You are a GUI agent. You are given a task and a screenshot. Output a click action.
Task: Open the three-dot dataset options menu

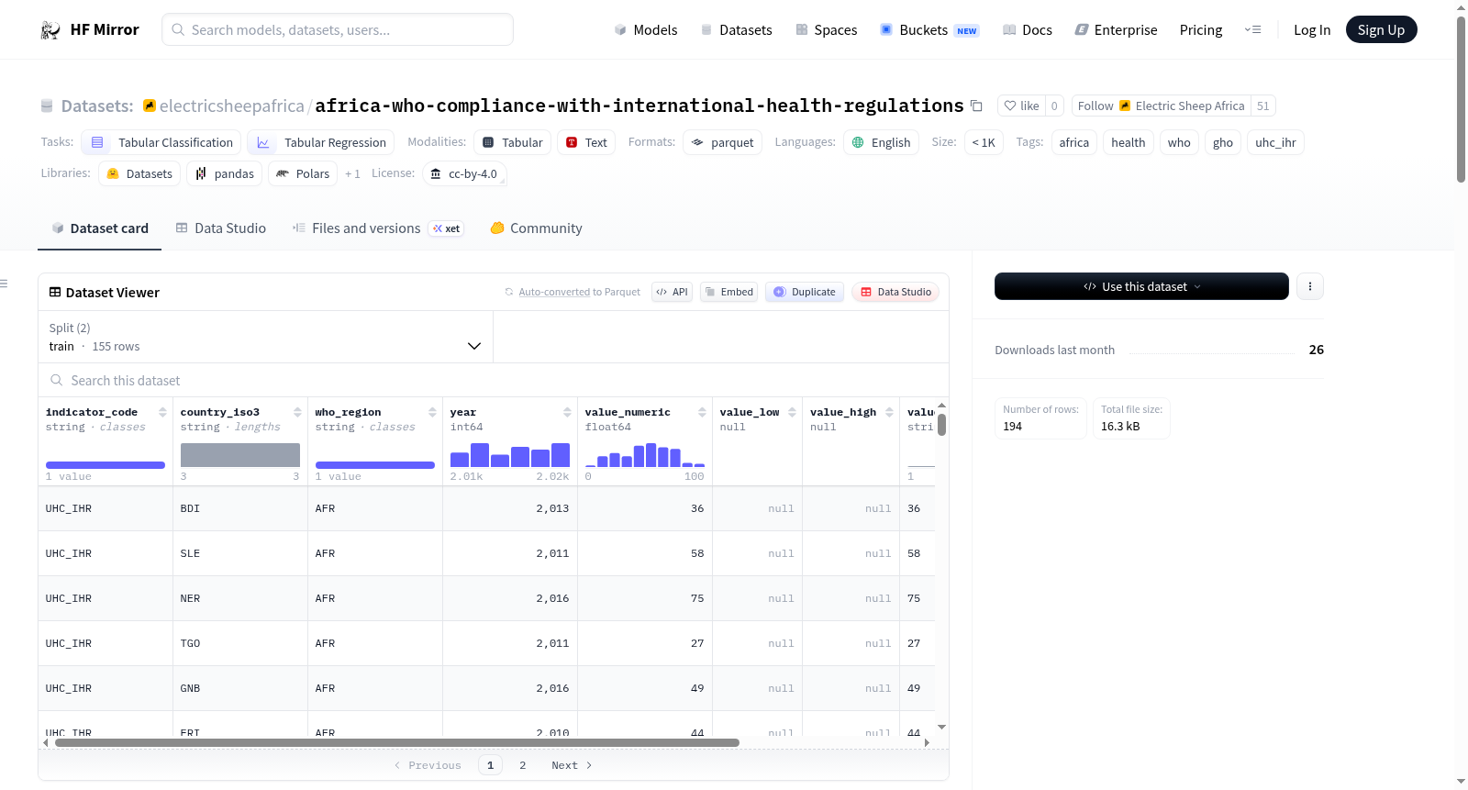[1309, 286]
